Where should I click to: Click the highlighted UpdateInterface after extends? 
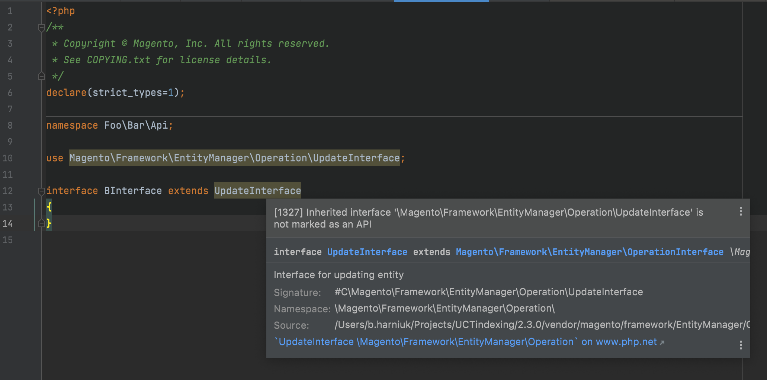[x=258, y=191]
